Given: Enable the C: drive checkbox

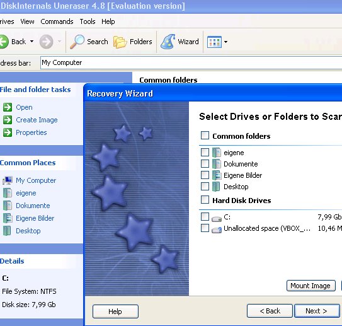Looking at the screenshot, I should point(205,217).
